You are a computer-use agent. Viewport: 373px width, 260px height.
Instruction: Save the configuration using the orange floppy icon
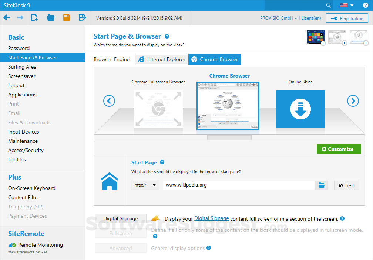click(x=66, y=18)
